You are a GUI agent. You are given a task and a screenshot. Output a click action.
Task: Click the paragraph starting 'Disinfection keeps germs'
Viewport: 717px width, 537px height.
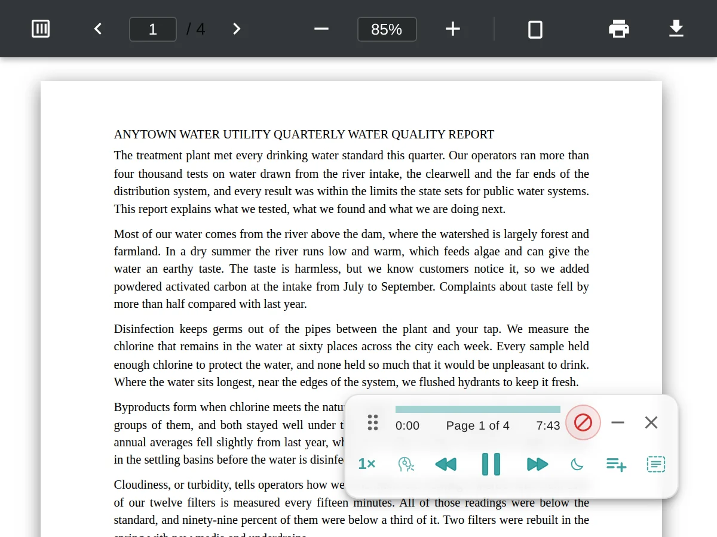click(x=351, y=355)
